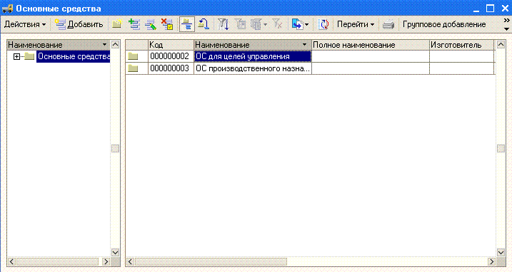Click the printer icon
The image size is (512, 272).
[x=388, y=24]
